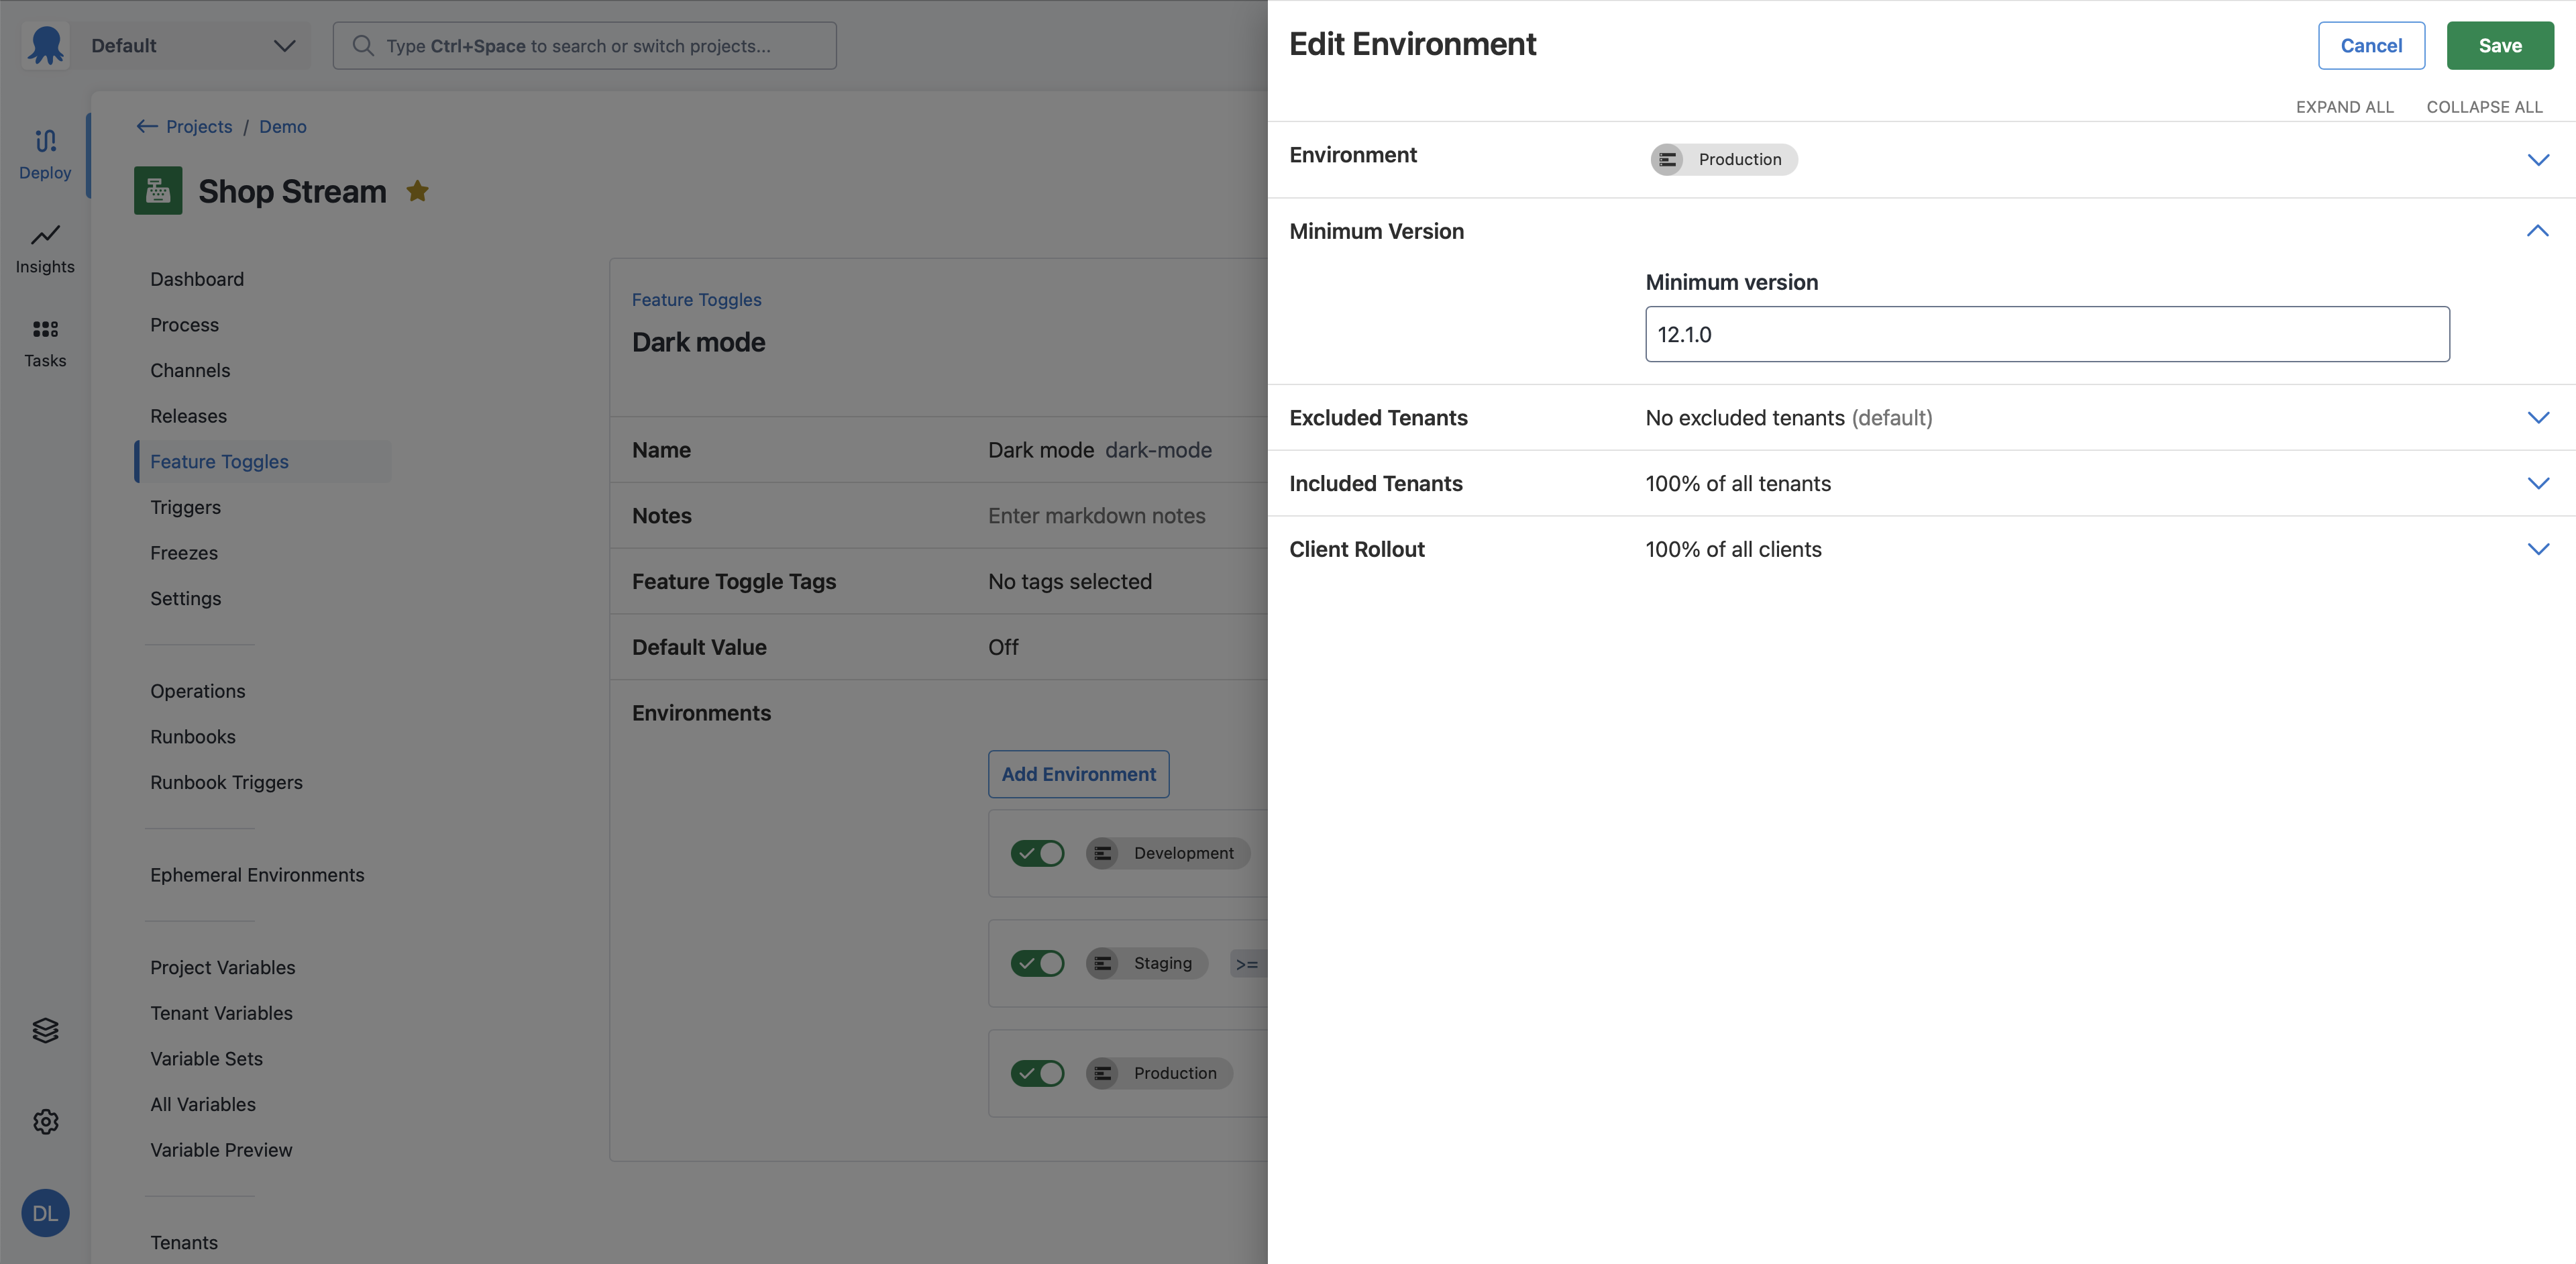The width and height of the screenshot is (2576, 1264).
Task: Click the Feature Toggle Tags row
Action: pos(938,581)
